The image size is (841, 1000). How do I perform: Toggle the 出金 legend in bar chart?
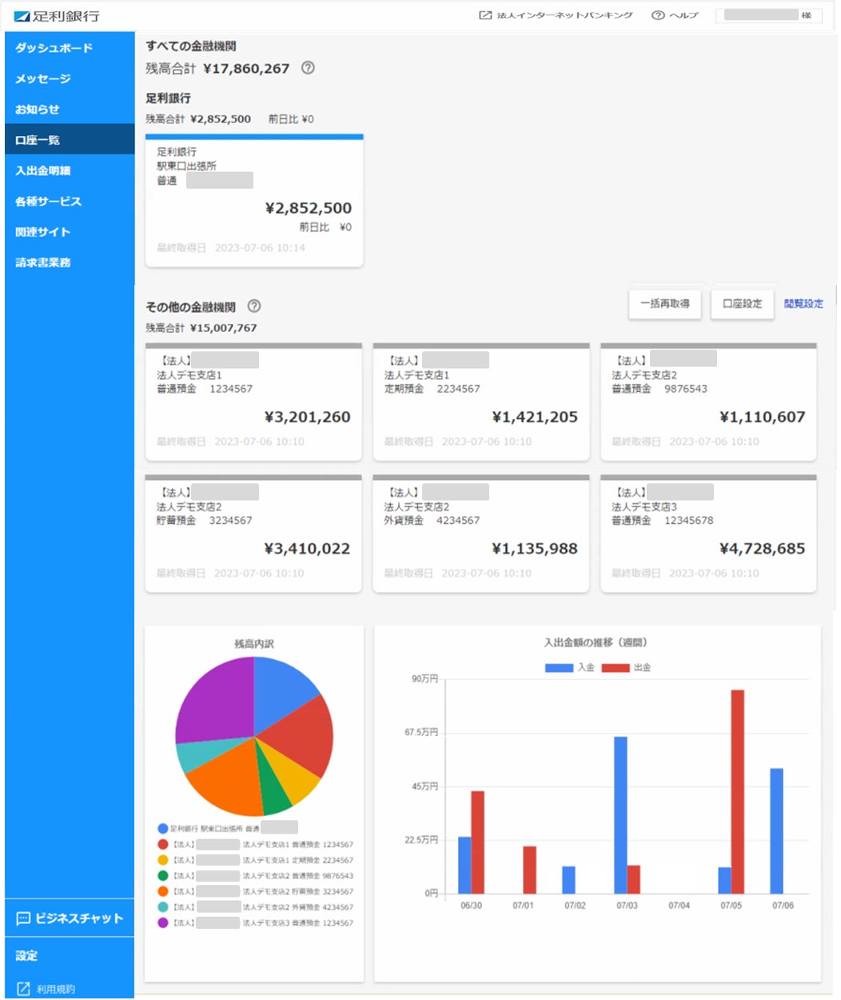626,667
